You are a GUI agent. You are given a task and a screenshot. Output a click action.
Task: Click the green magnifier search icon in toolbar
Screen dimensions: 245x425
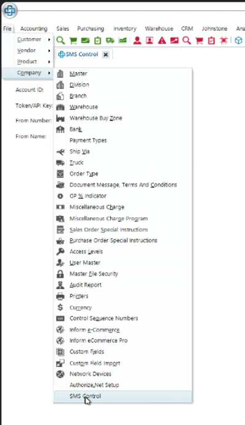[60, 41]
